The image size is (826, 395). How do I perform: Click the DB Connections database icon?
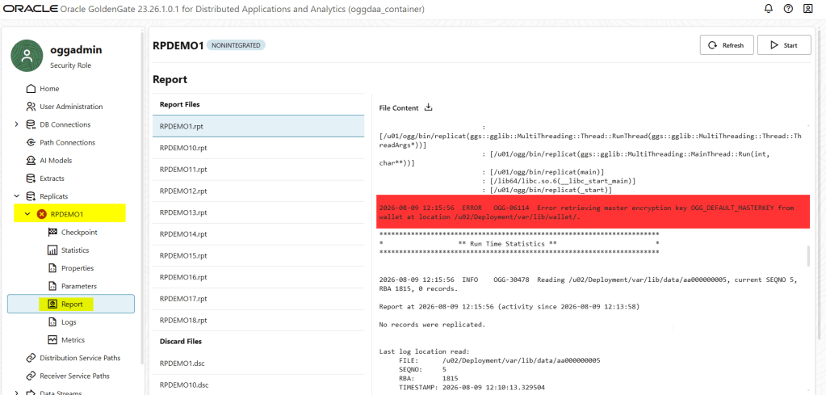[x=31, y=124]
